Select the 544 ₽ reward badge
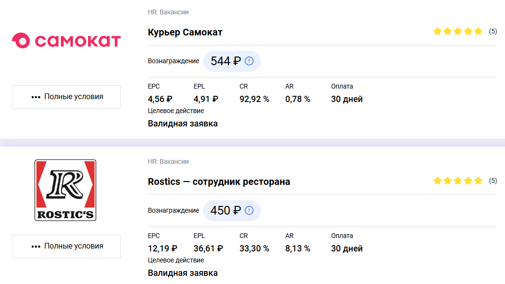Viewport: 505px width, 284px height. [232, 61]
